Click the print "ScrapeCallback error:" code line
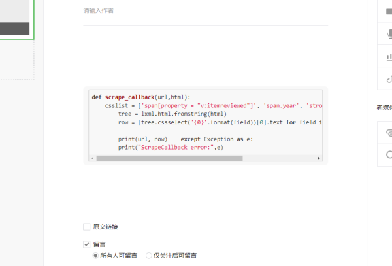392x266 pixels. pyautogui.click(x=171, y=148)
